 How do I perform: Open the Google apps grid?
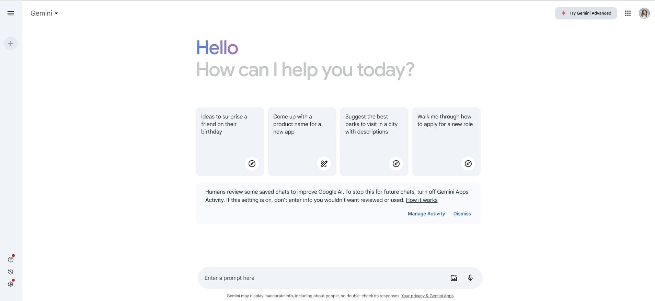coord(628,13)
